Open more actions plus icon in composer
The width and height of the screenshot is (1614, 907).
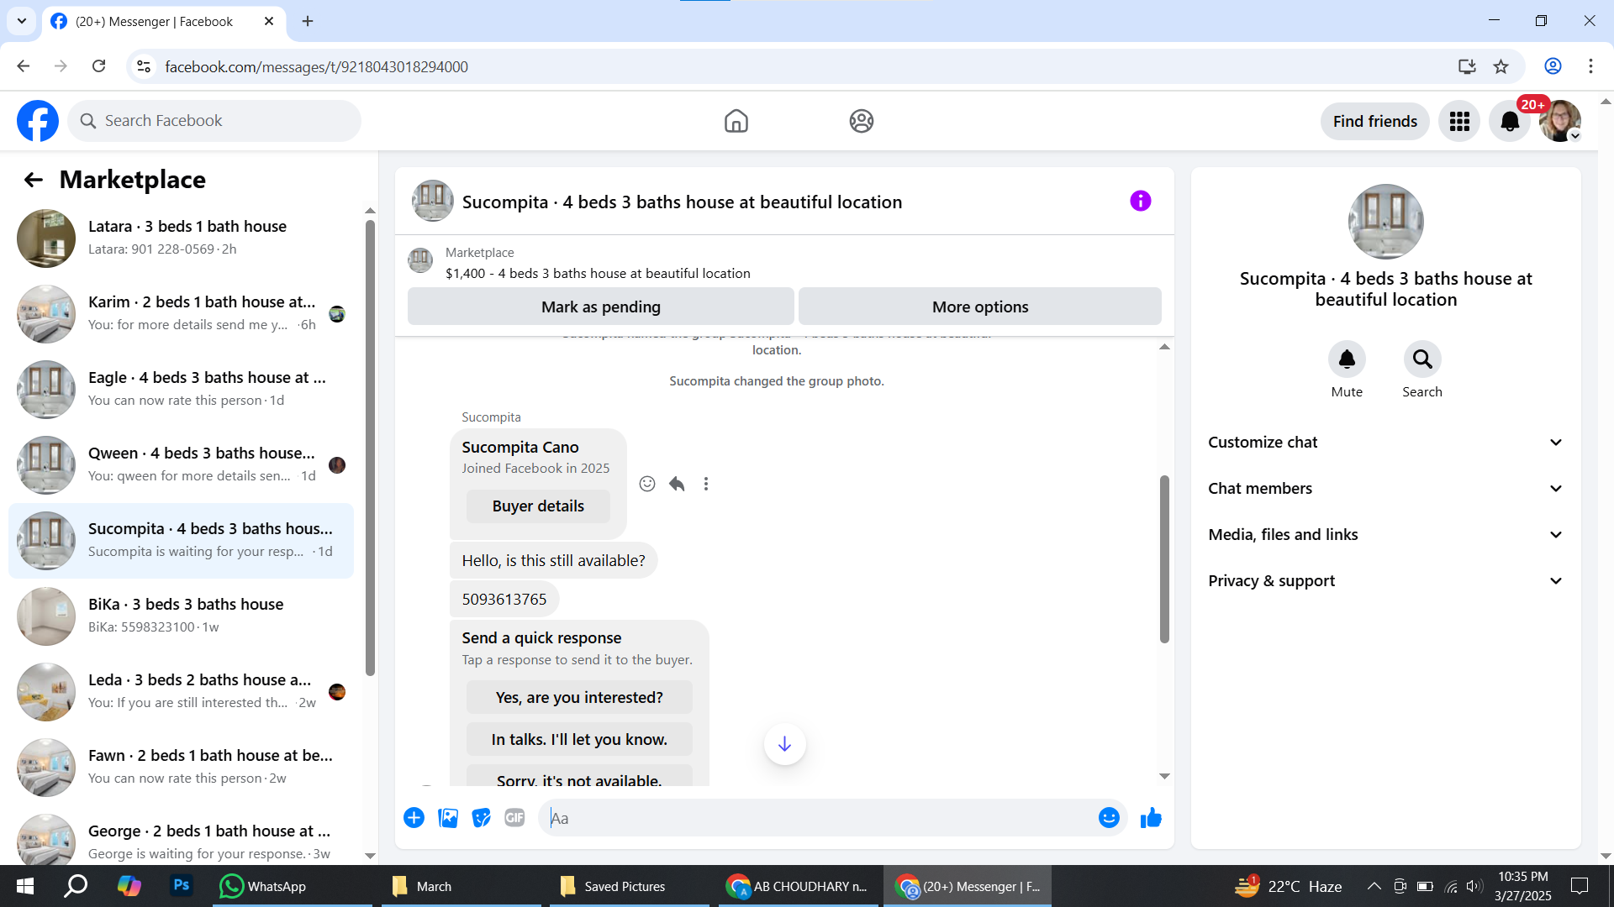click(414, 818)
